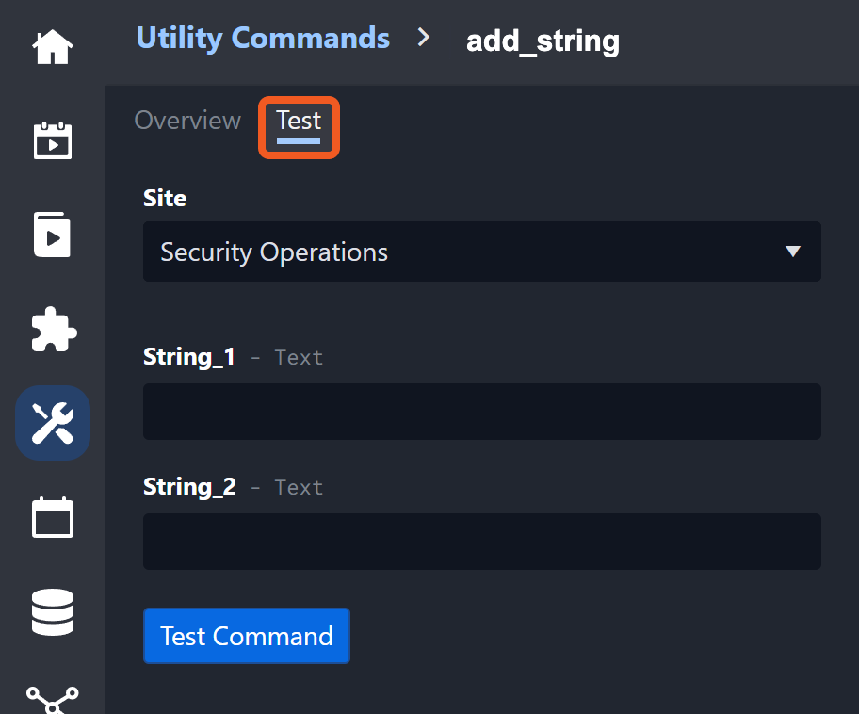Open the playbook book-with-play icon
Image resolution: width=859 pixels, height=714 pixels.
[x=53, y=235]
